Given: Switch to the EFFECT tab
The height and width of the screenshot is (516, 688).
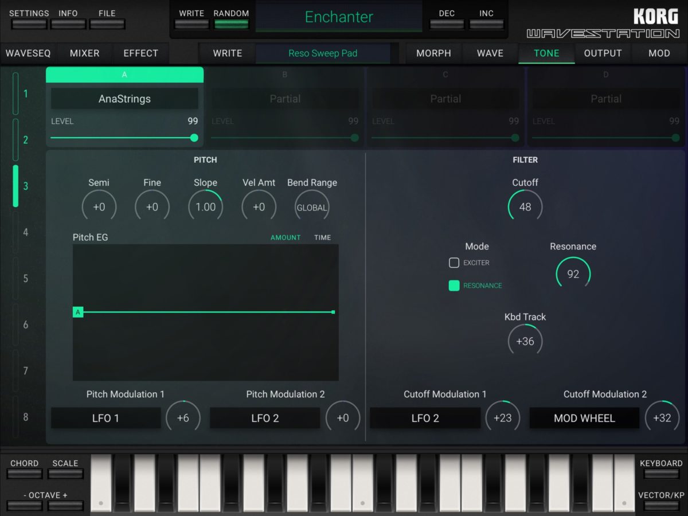Looking at the screenshot, I should click(x=140, y=53).
